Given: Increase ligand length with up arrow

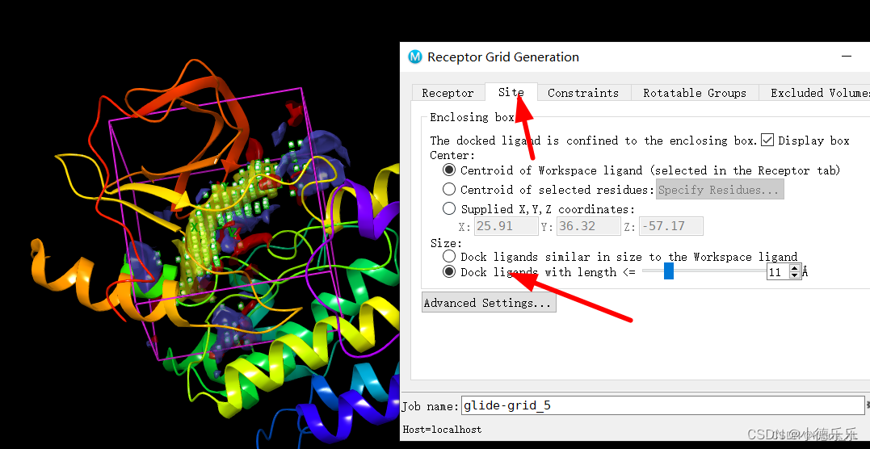Looking at the screenshot, I should (795, 269).
